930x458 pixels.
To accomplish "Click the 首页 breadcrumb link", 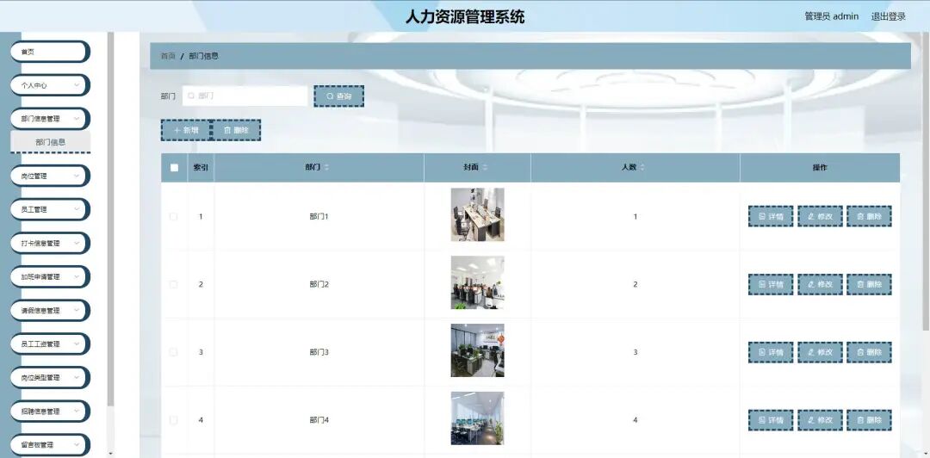I will 169,56.
